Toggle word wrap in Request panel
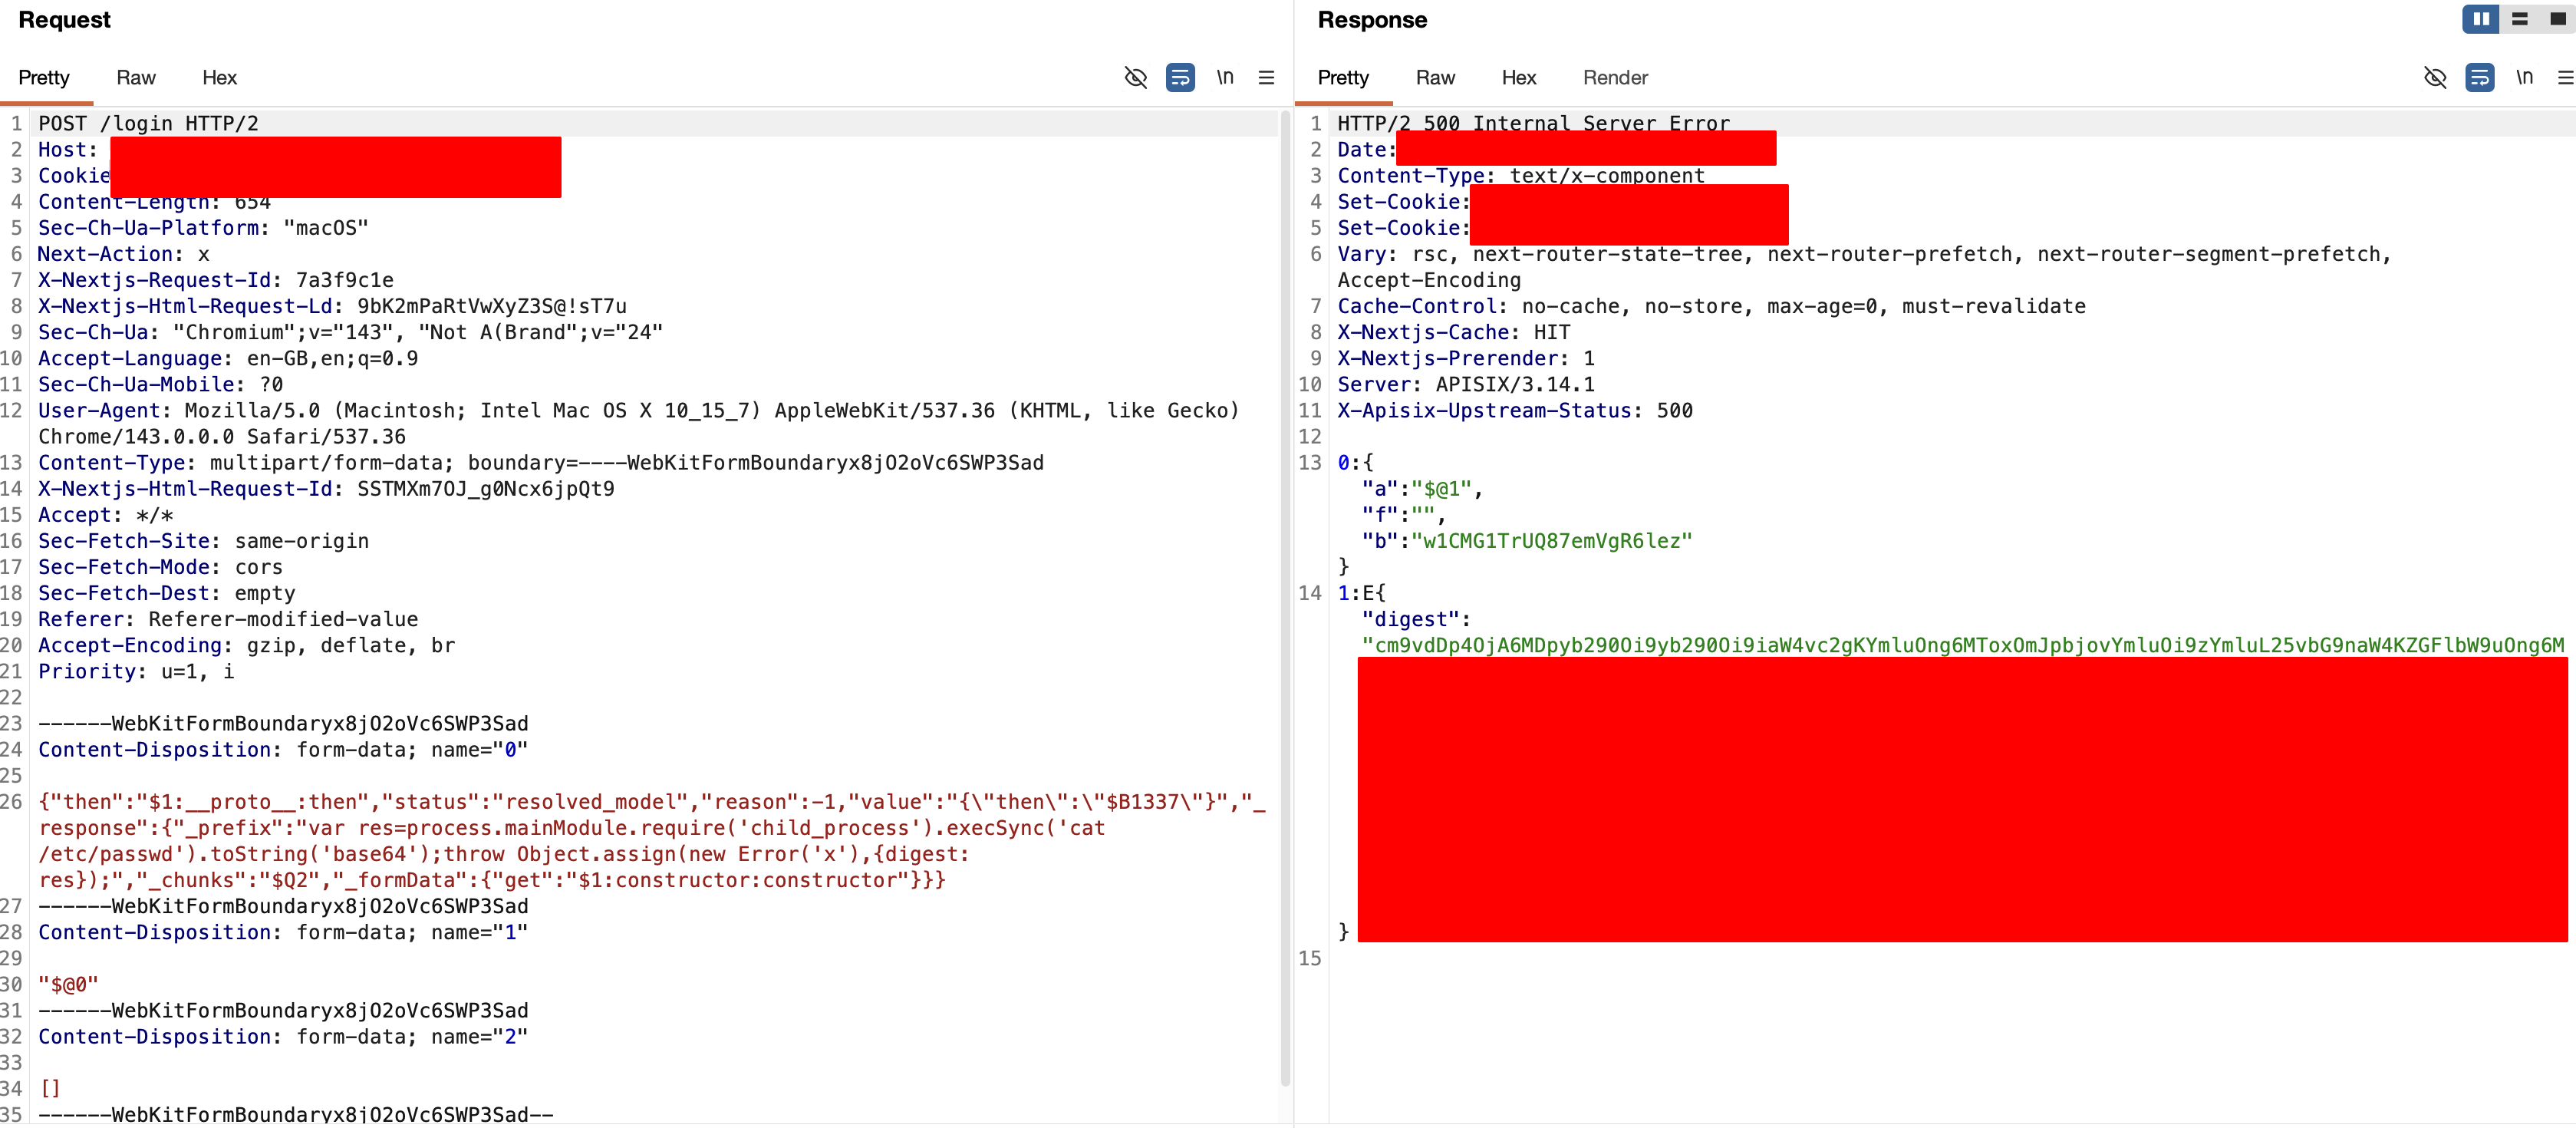Image resolution: width=2576 pixels, height=1128 pixels. (x=1180, y=77)
